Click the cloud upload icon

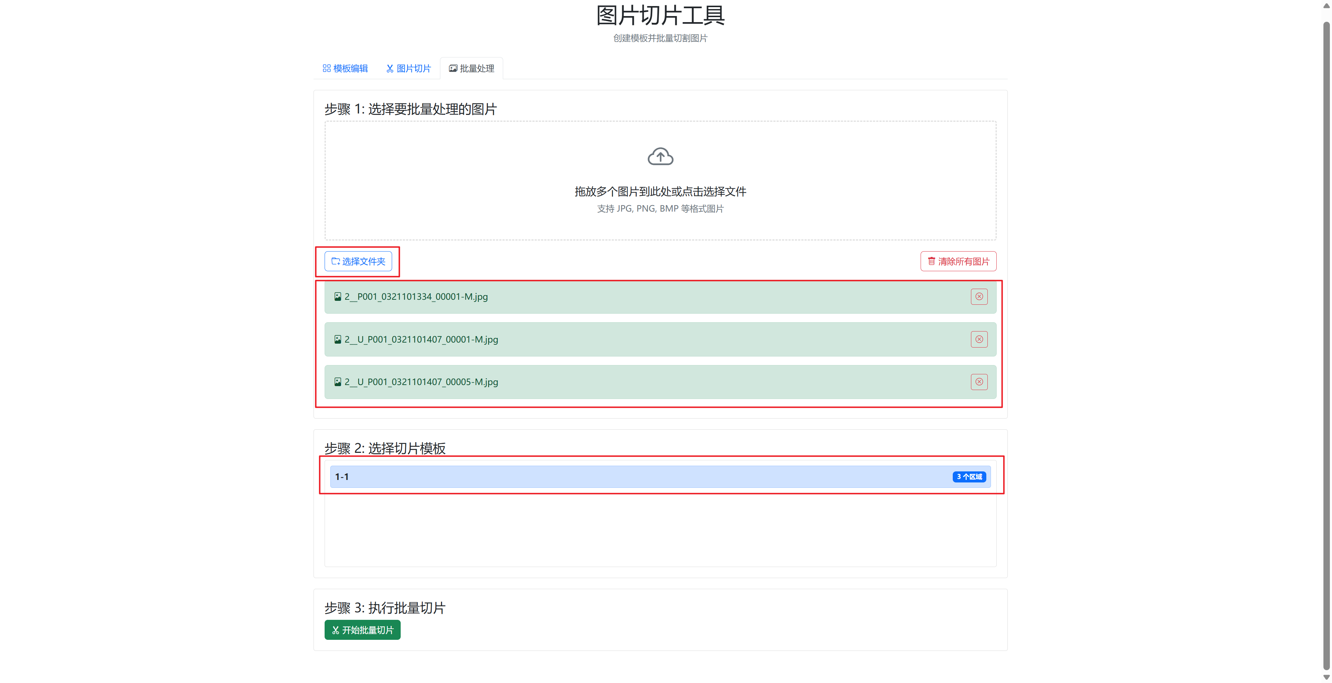[660, 157]
